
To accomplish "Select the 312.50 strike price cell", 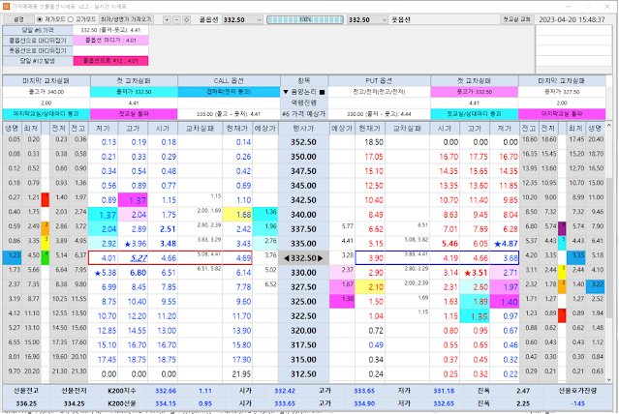I will pos(304,373).
